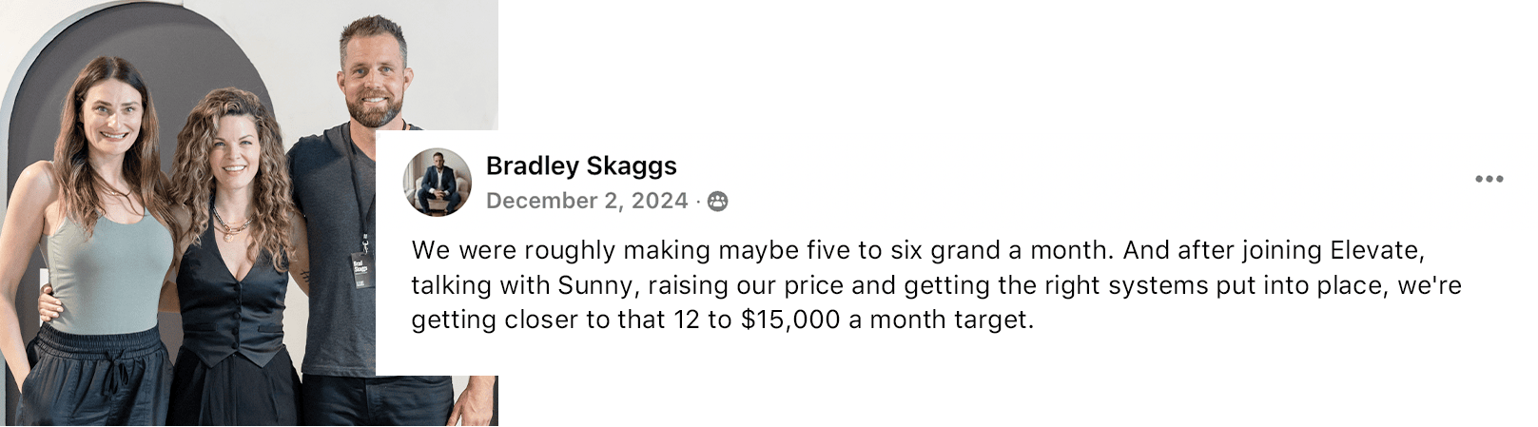Image resolution: width=1538 pixels, height=427 pixels.
Task: Click Bradley Skaggs' round profile picture
Action: (x=438, y=182)
